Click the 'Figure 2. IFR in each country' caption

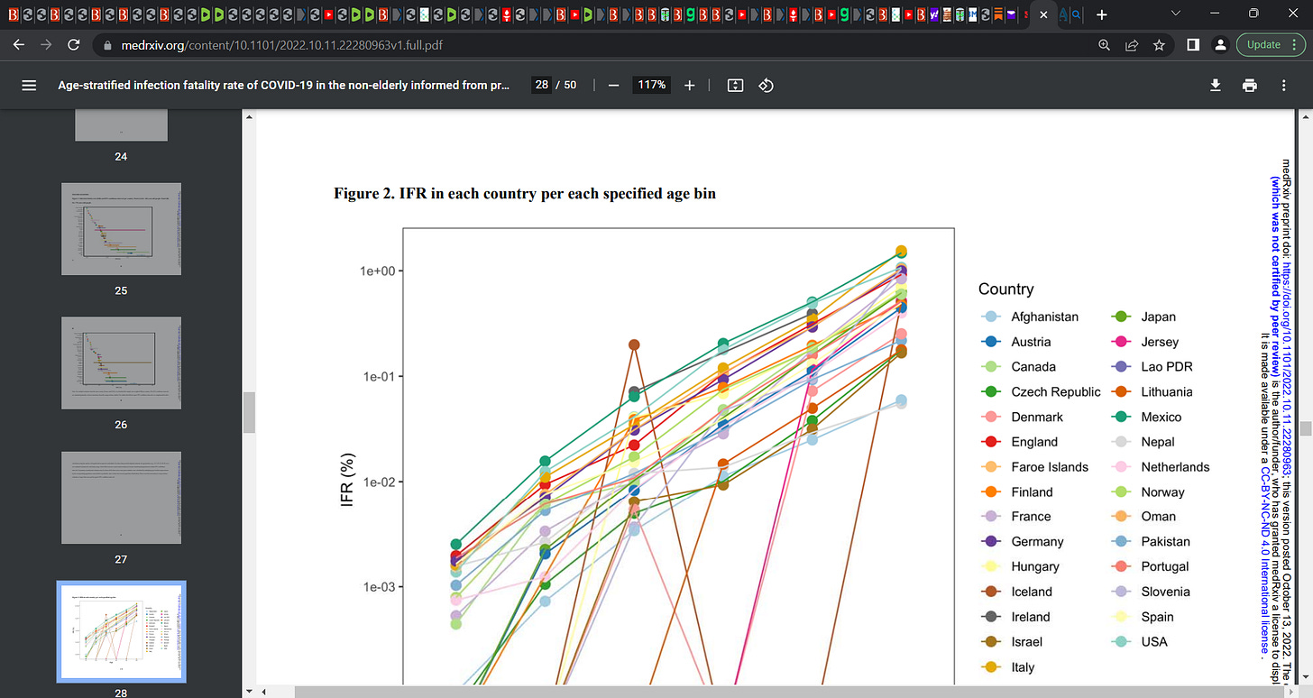pos(525,193)
